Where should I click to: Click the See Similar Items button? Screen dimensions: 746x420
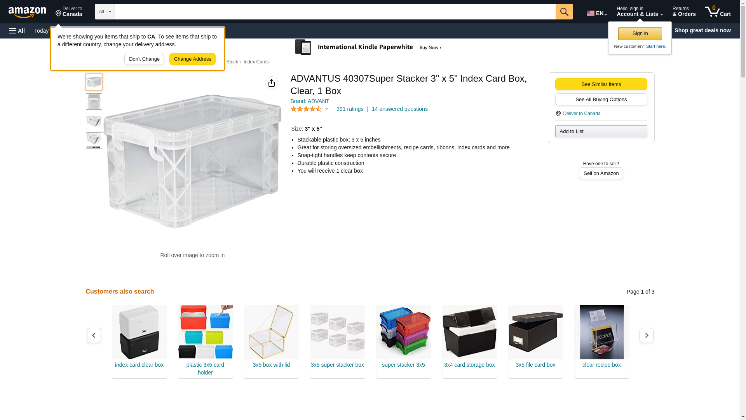(x=601, y=84)
